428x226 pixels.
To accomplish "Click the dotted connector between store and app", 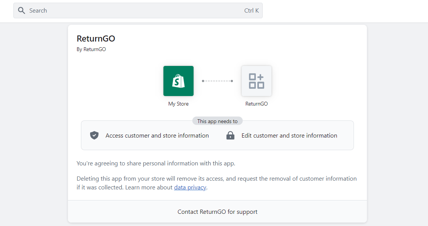I will click(x=217, y=81).
